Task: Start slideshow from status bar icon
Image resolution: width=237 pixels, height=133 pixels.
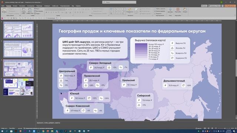Action: [216, 128]
